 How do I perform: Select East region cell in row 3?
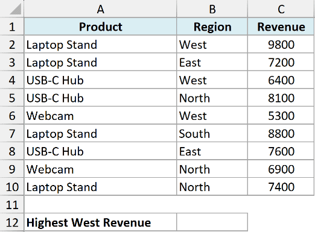(x=212, y=62)
